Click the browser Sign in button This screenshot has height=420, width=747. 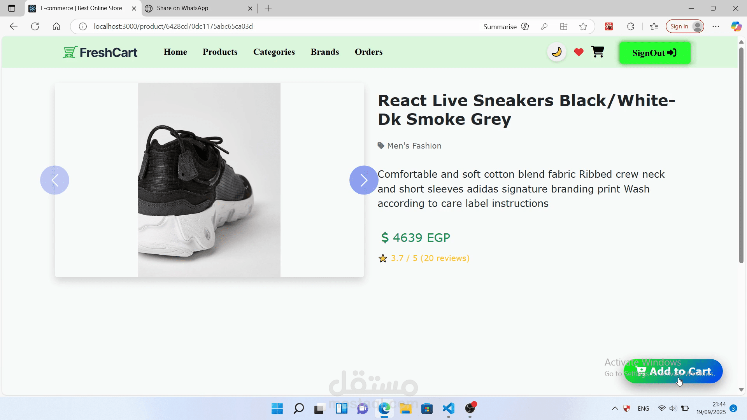tap(685, 26)
